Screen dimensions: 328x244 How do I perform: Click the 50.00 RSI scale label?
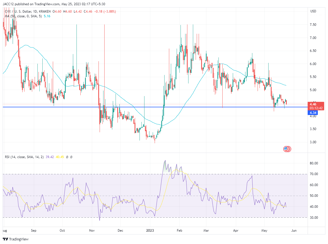tap(314, 196)
